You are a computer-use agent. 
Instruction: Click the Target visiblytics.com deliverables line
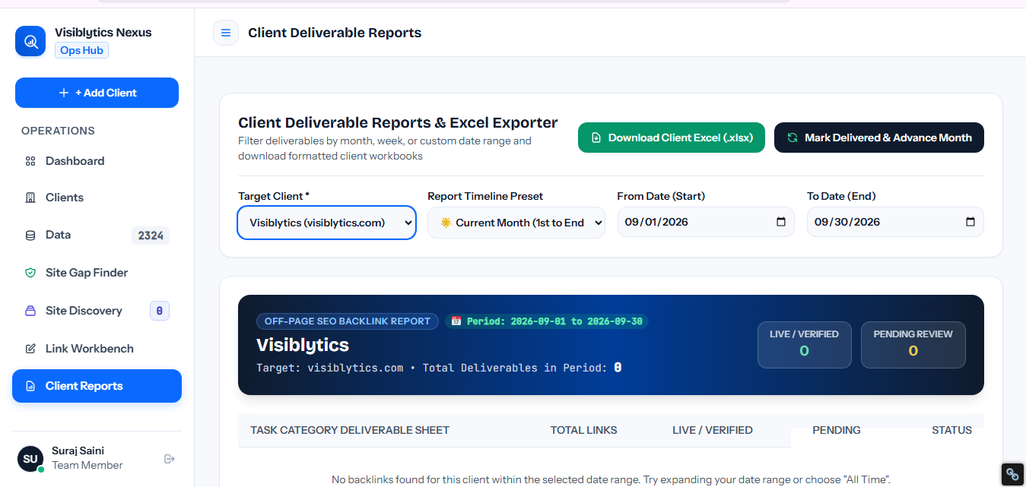coord(440,368)
